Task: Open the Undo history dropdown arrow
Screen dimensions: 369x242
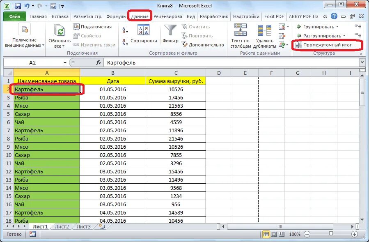Action: [33, 6]
